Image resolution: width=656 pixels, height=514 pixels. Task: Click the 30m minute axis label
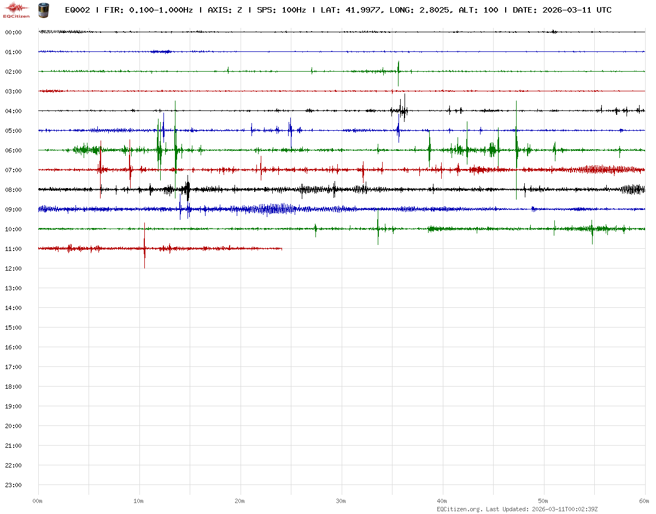pos(341,501)
